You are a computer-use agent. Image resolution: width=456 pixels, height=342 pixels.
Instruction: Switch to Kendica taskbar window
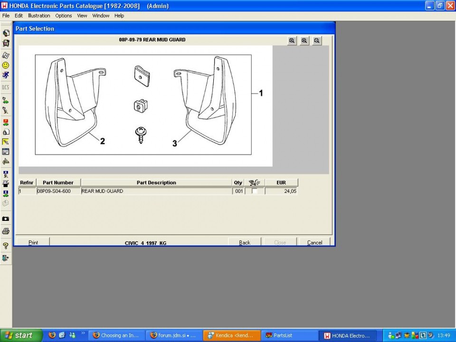pyautogui.click(x=231, y=336)
